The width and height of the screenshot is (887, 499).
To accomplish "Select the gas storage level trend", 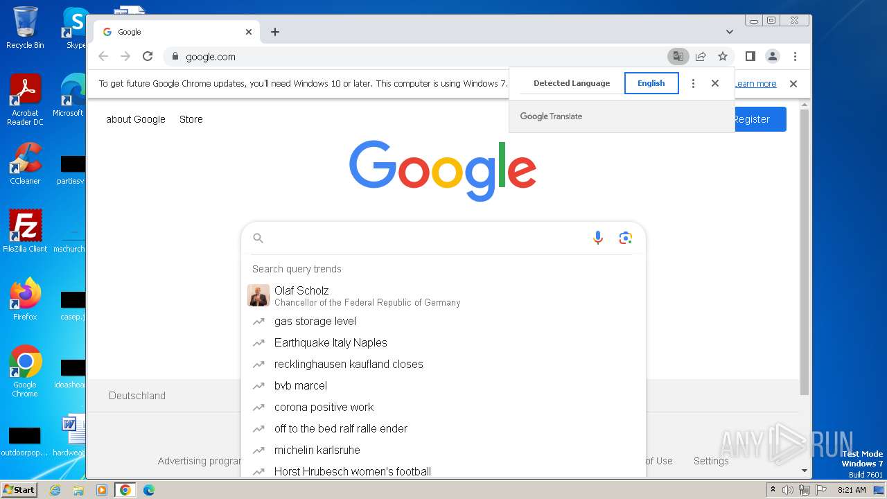I will click(443, 321).
